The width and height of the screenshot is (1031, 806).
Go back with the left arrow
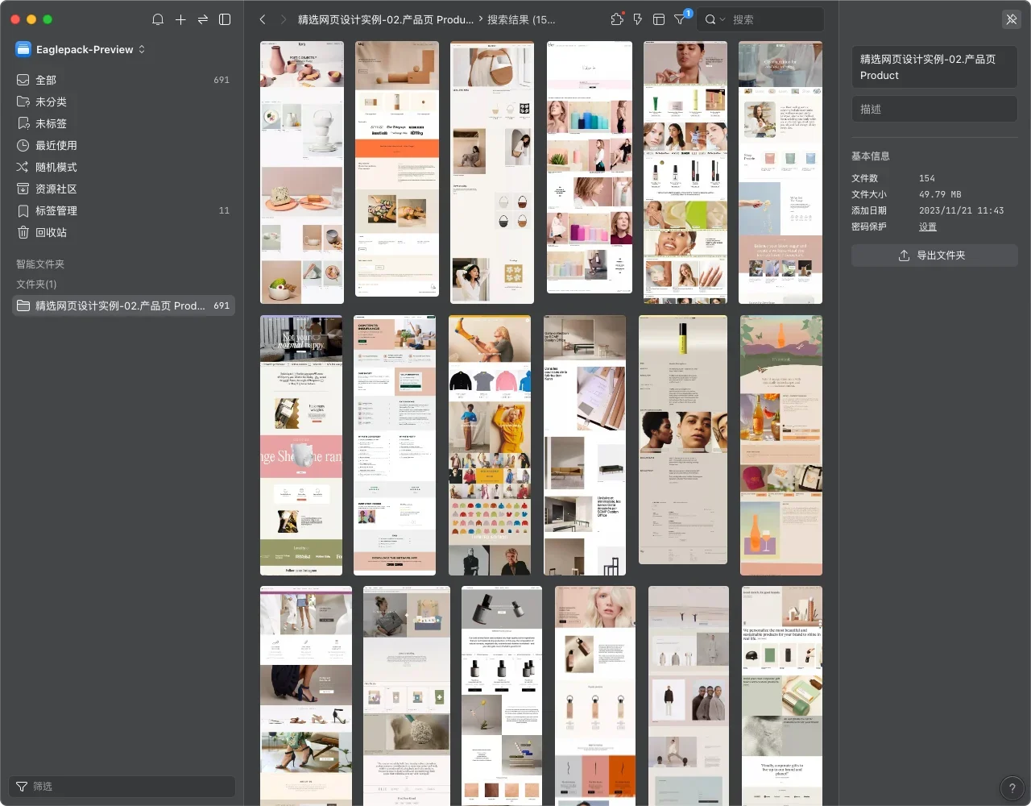click(263, 19)
